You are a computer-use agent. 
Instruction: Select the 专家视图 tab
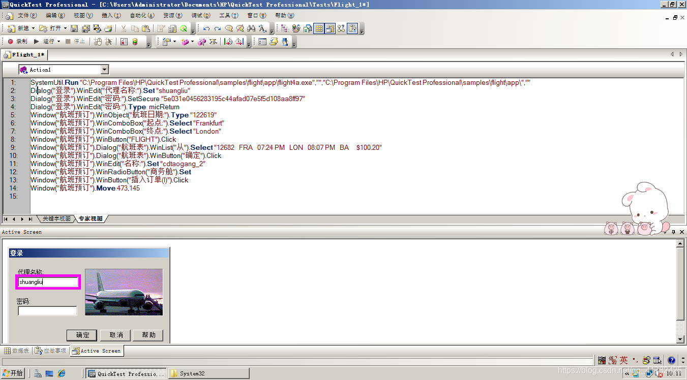(x=91, y=219)
